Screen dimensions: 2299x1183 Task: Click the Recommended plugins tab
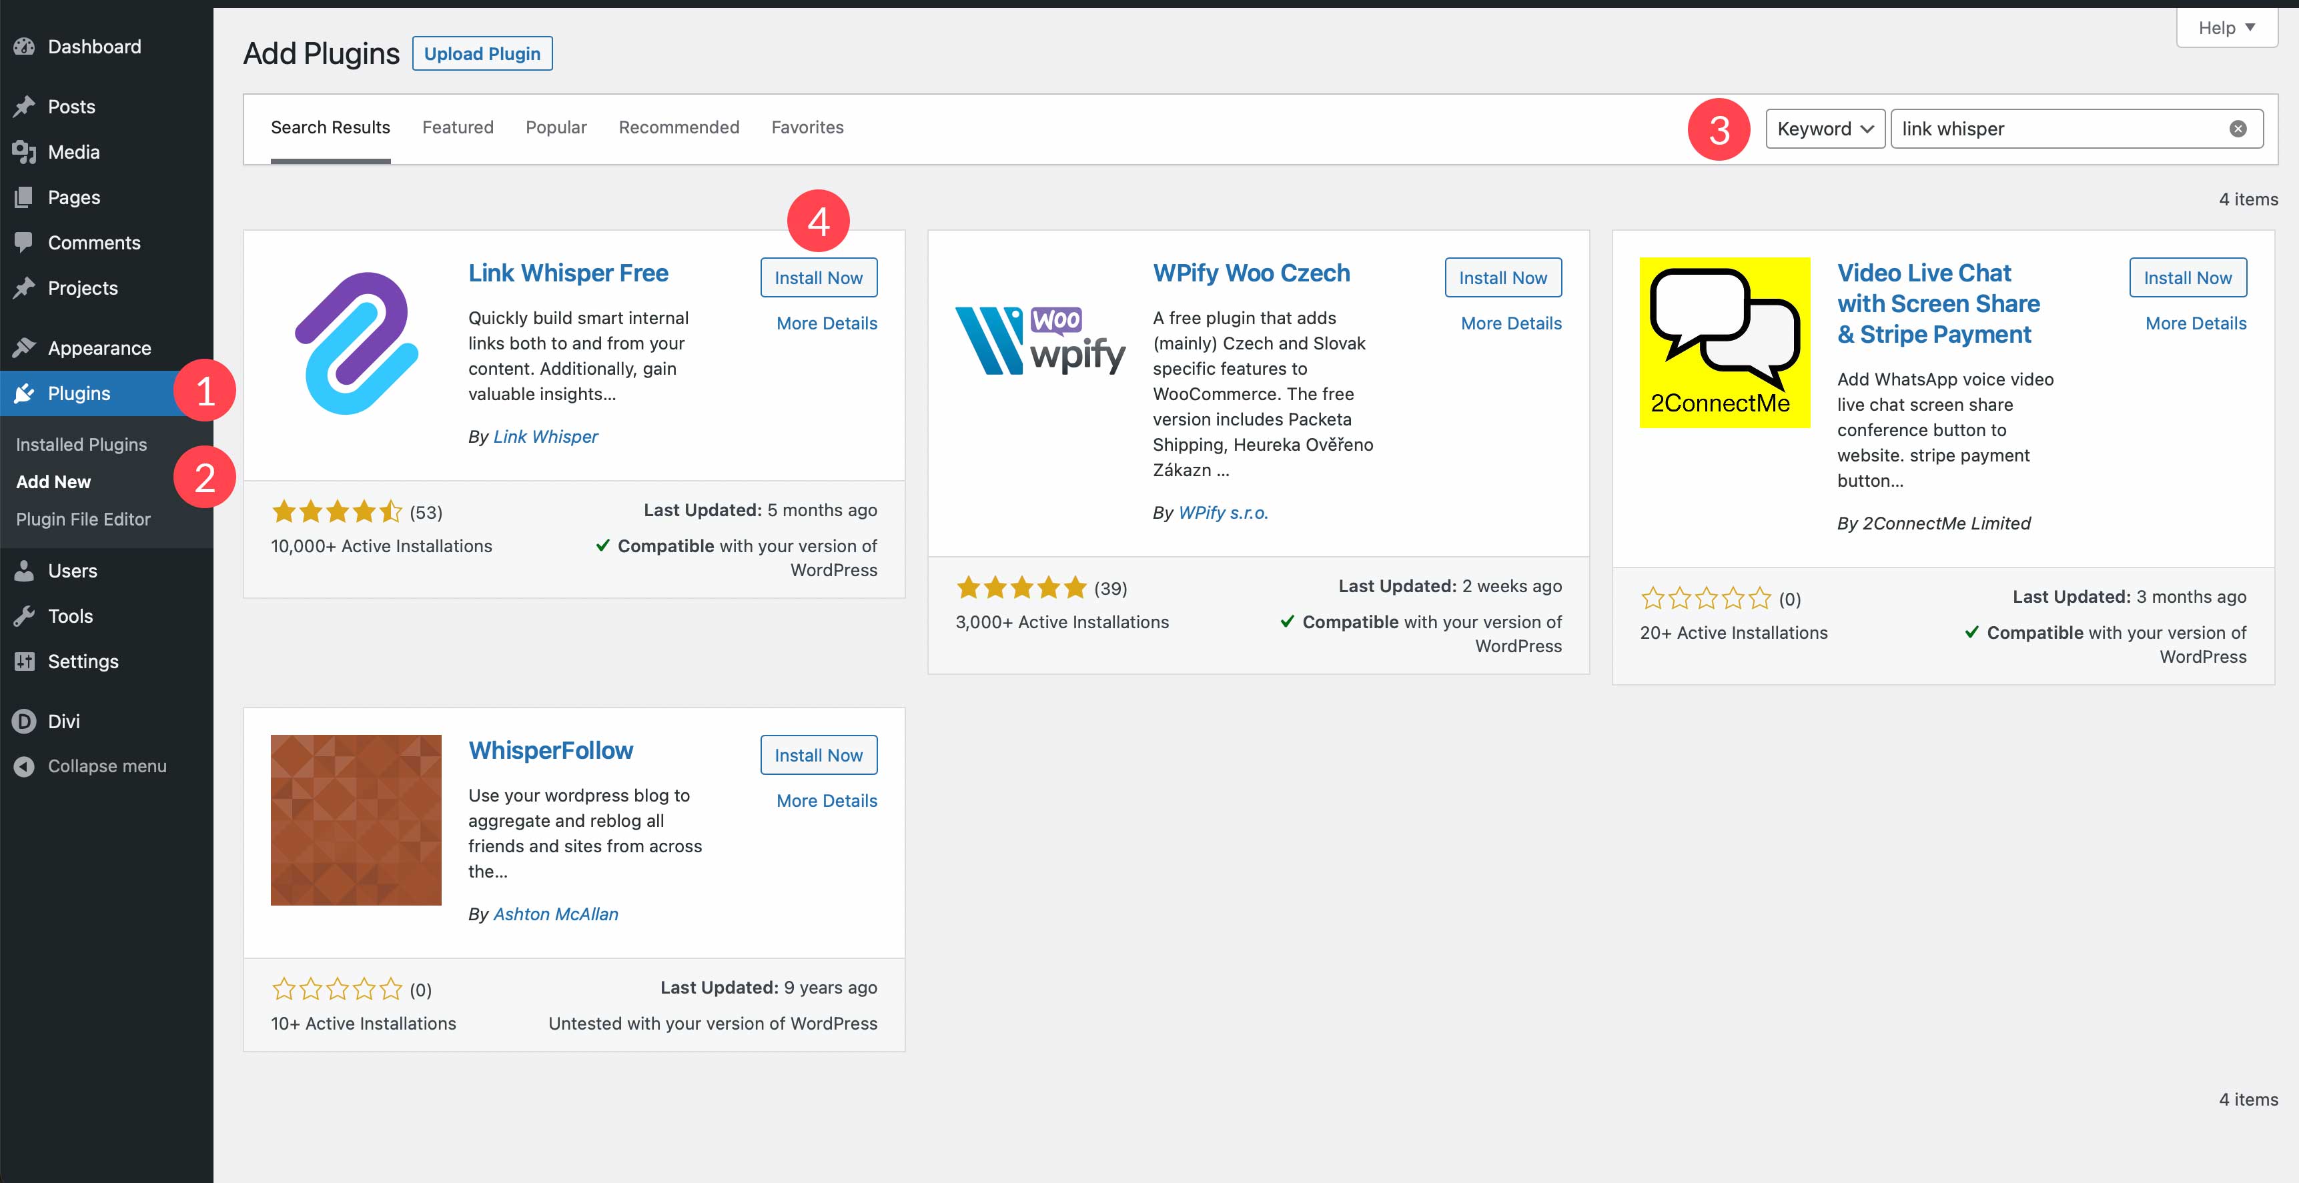coord(679,127)
